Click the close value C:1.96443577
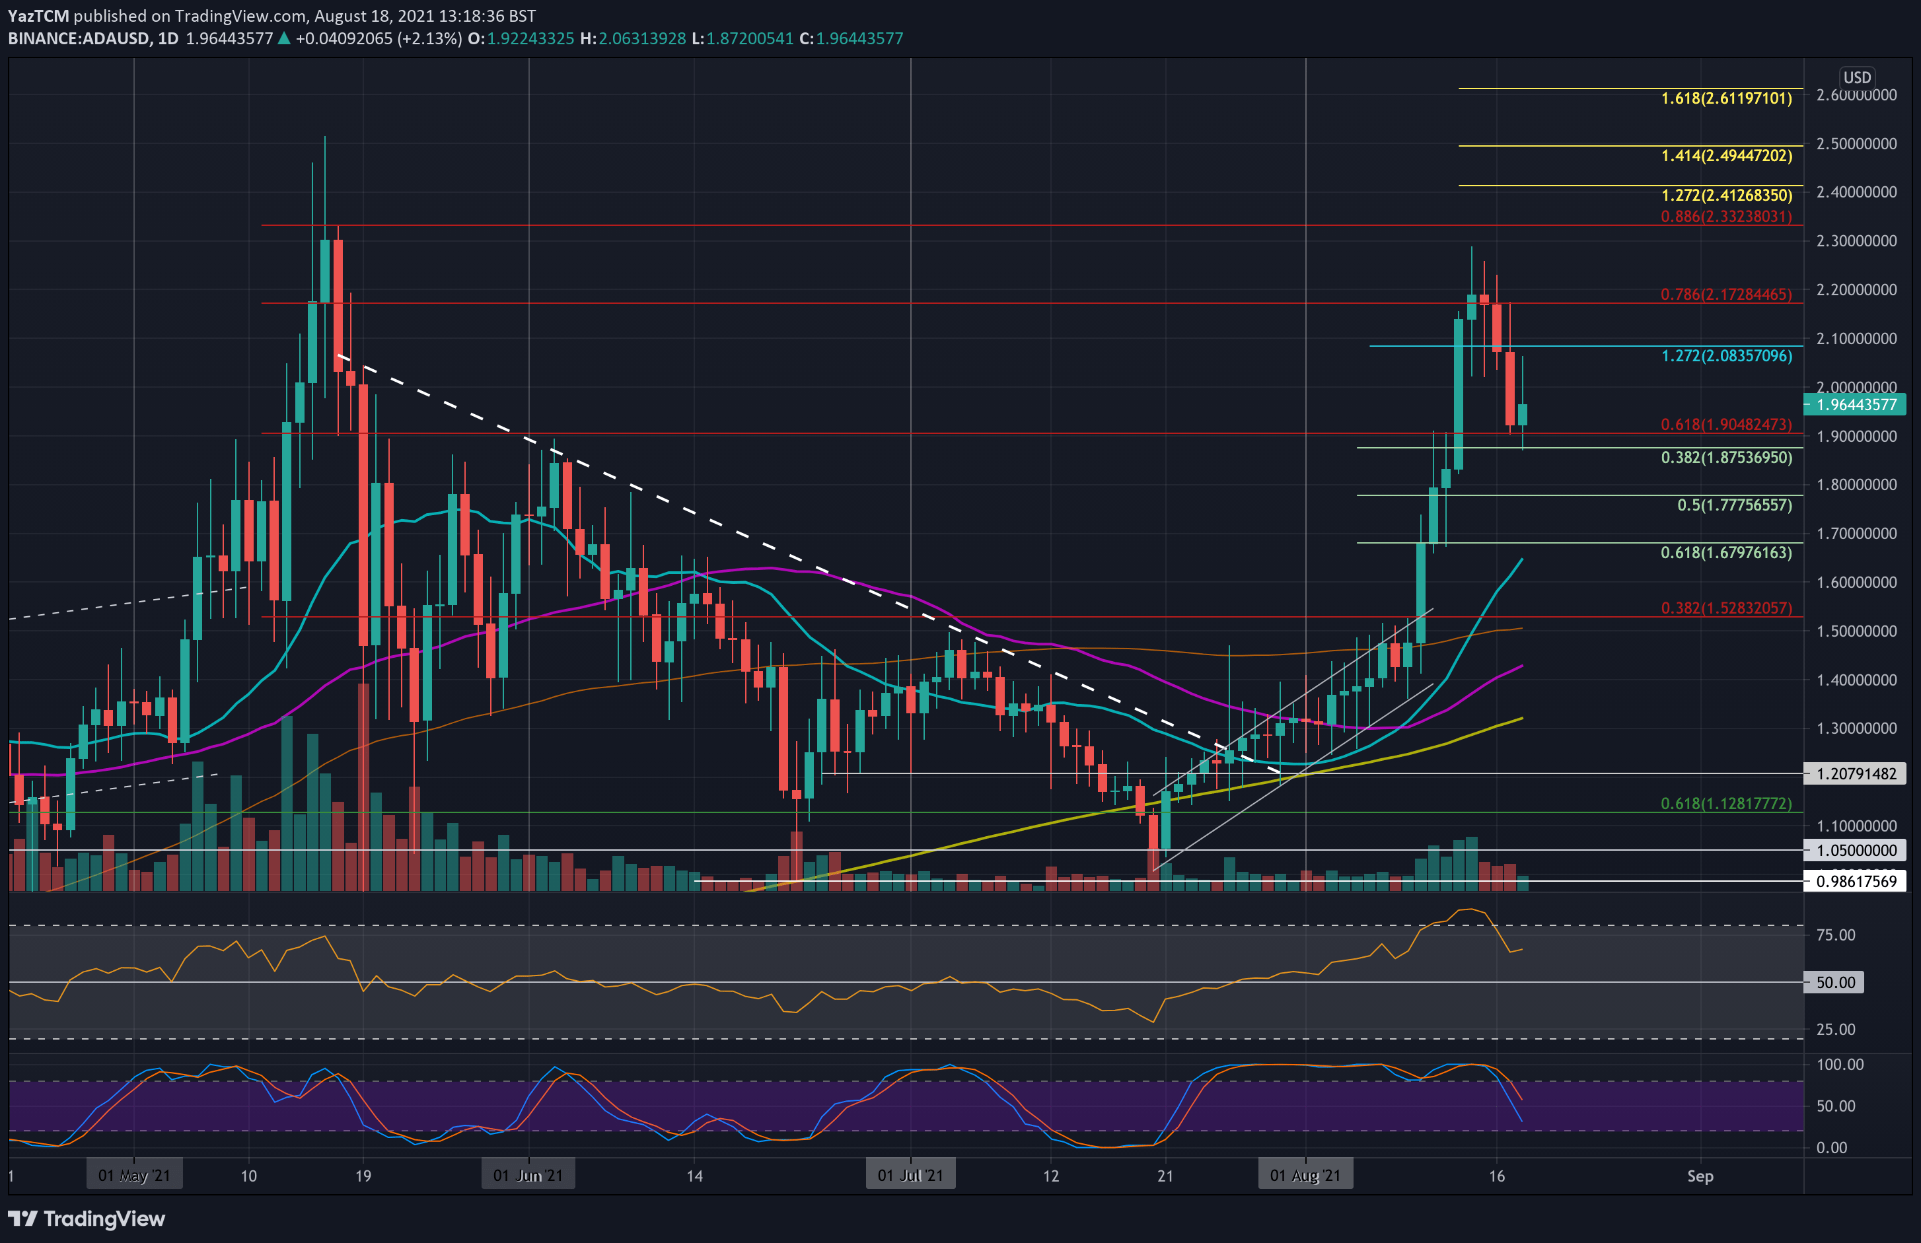Image resolution: width=1921 pixels, height=1243 pixels. (852, 39)
